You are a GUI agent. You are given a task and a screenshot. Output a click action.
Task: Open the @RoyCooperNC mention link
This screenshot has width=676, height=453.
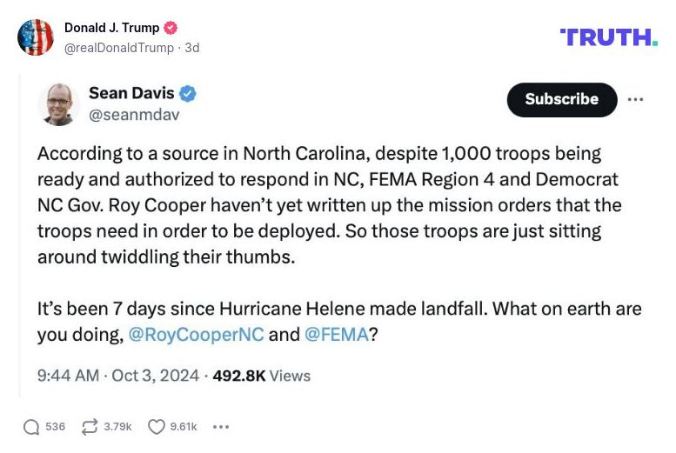point(196,335)
